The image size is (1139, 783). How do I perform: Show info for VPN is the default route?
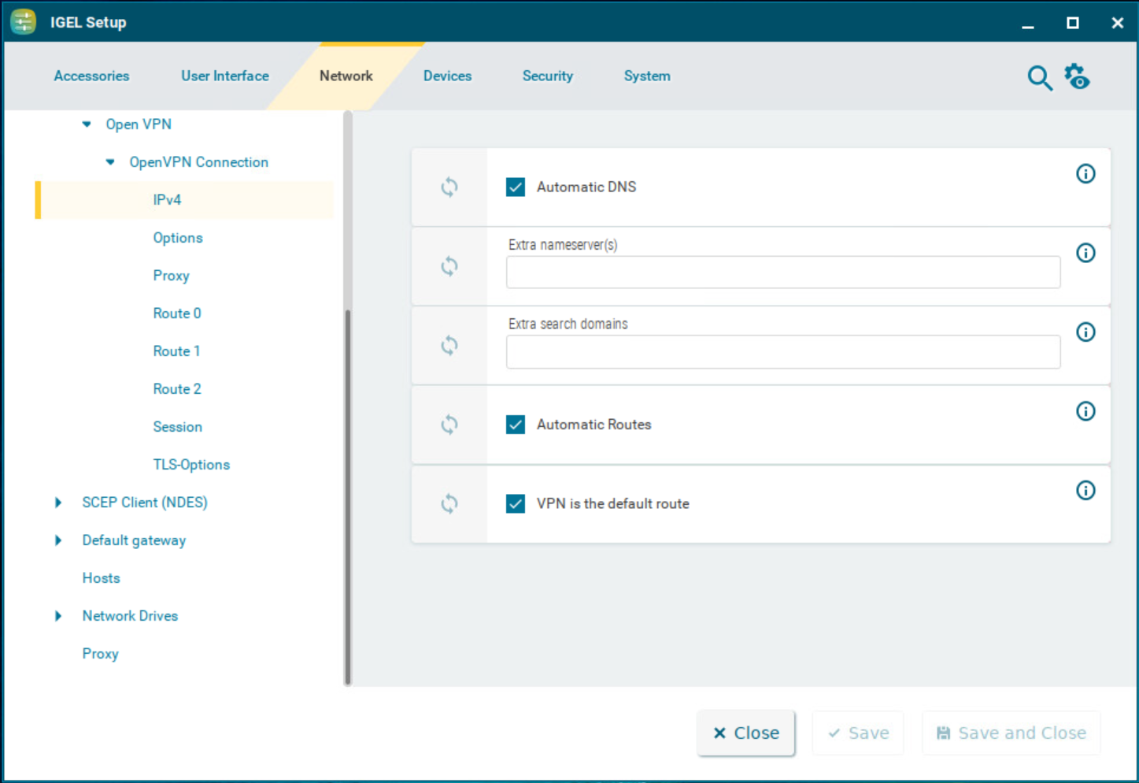click(1085, 490)
